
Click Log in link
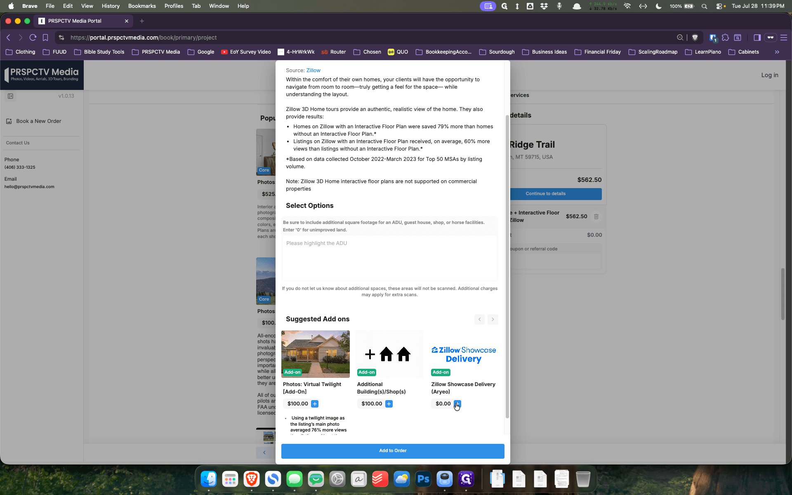click(770, 75)
